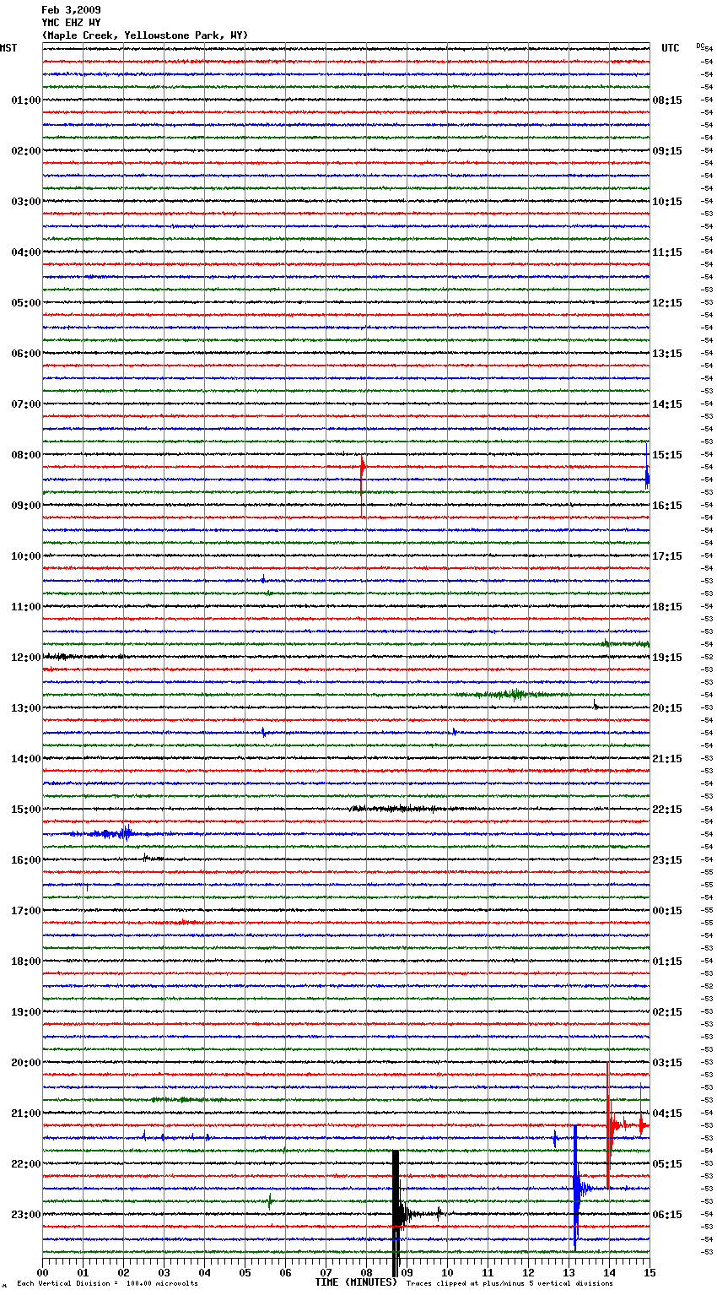This screenshot has width=717, height=1295.
Task: Click the 'TIME (MINUTES)' axis title
Action: point(356,1282)
